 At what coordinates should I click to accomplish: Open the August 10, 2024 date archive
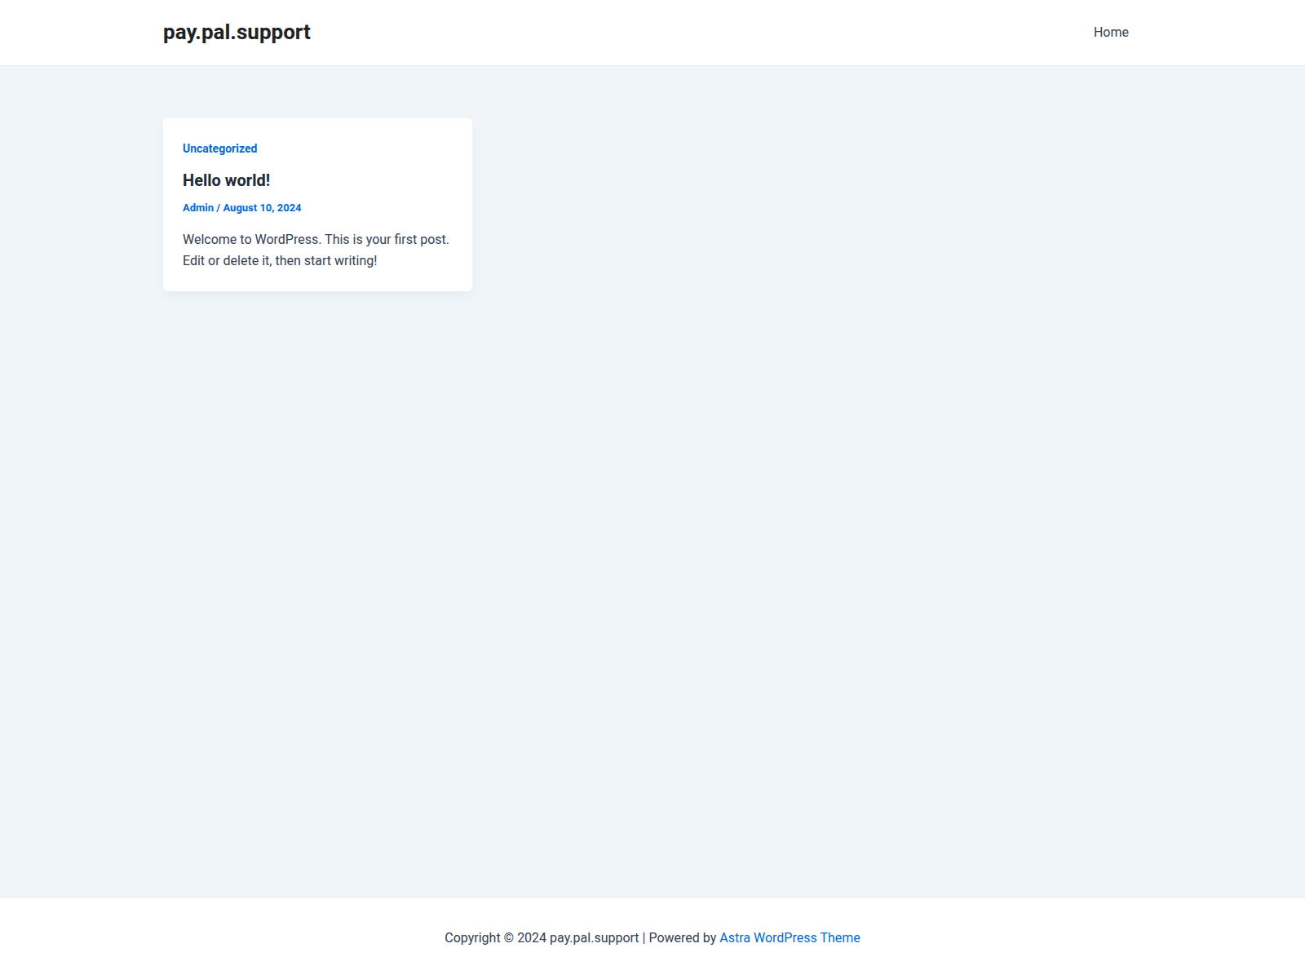pos(262,207)
